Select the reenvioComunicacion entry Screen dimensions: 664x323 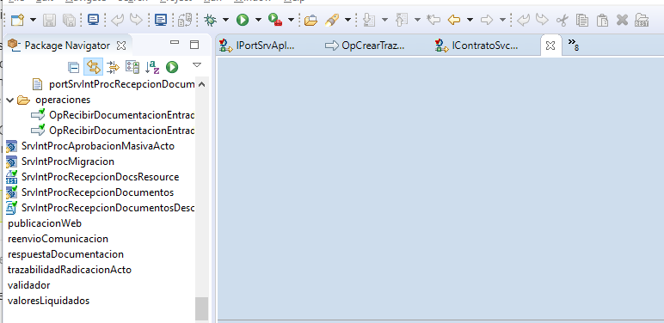pos(58,239)
